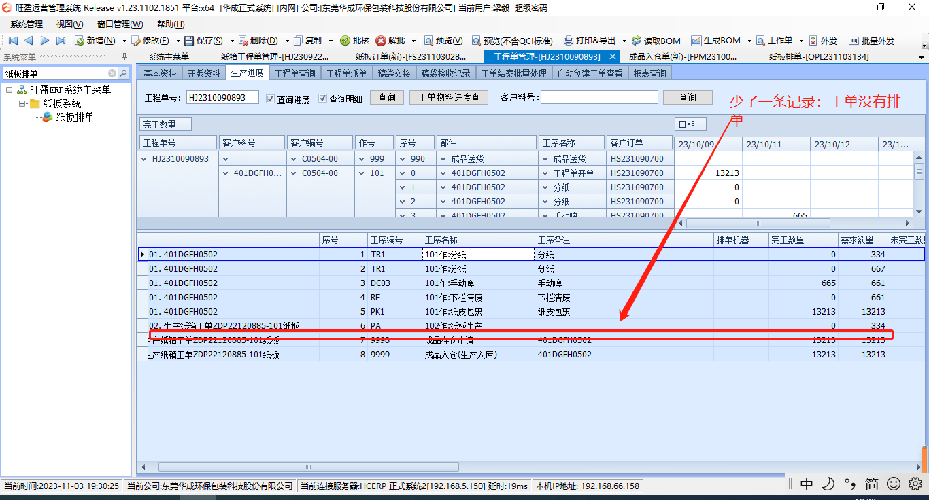Click the 复制 copy toolbar button
The image size is (929, 500).
pyautogui.click(x=308, y=41)
